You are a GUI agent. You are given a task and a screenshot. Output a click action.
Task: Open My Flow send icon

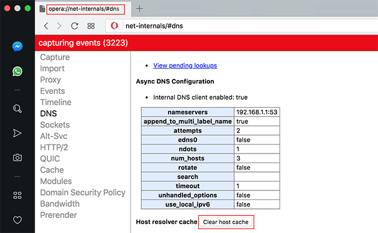pyautogui.click(x=17, y=133)
